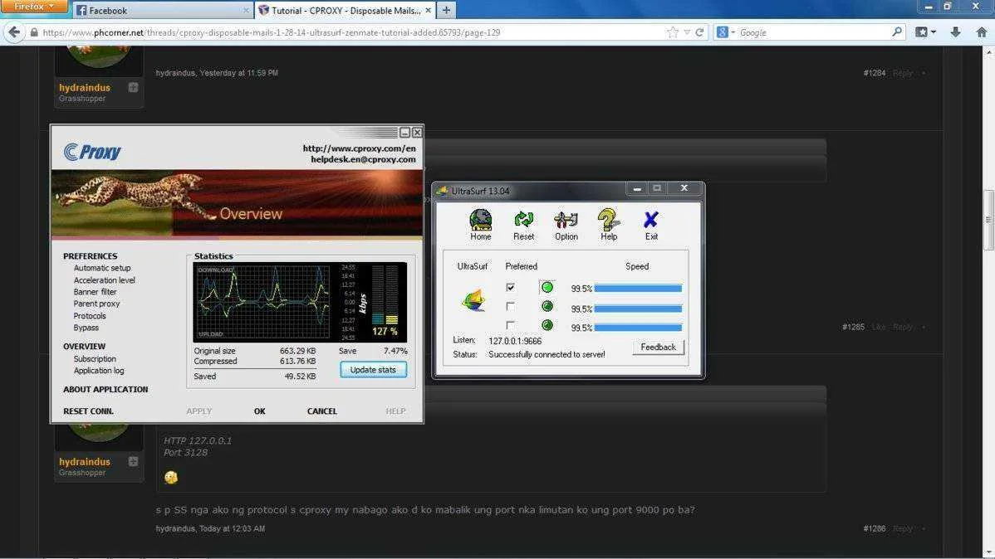Click RESET CONN. in CProxy

tap(88, 411)
